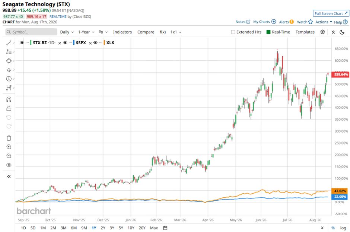The image size is (350, 232).
Task: Collapse the left drawing toolbar
Action: point(9,177)
